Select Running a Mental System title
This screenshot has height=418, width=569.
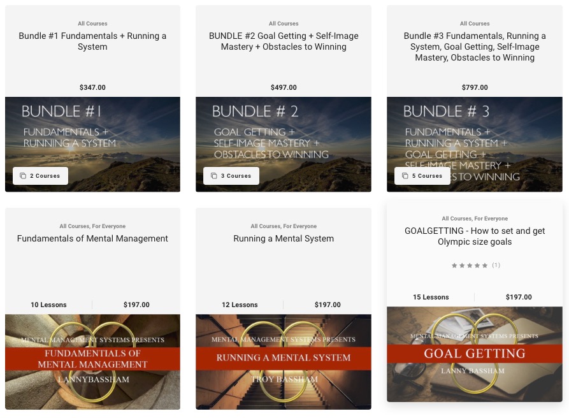284,238
